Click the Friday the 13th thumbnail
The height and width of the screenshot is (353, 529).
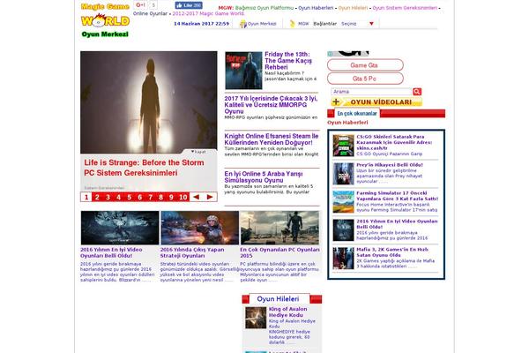(243, 71)
